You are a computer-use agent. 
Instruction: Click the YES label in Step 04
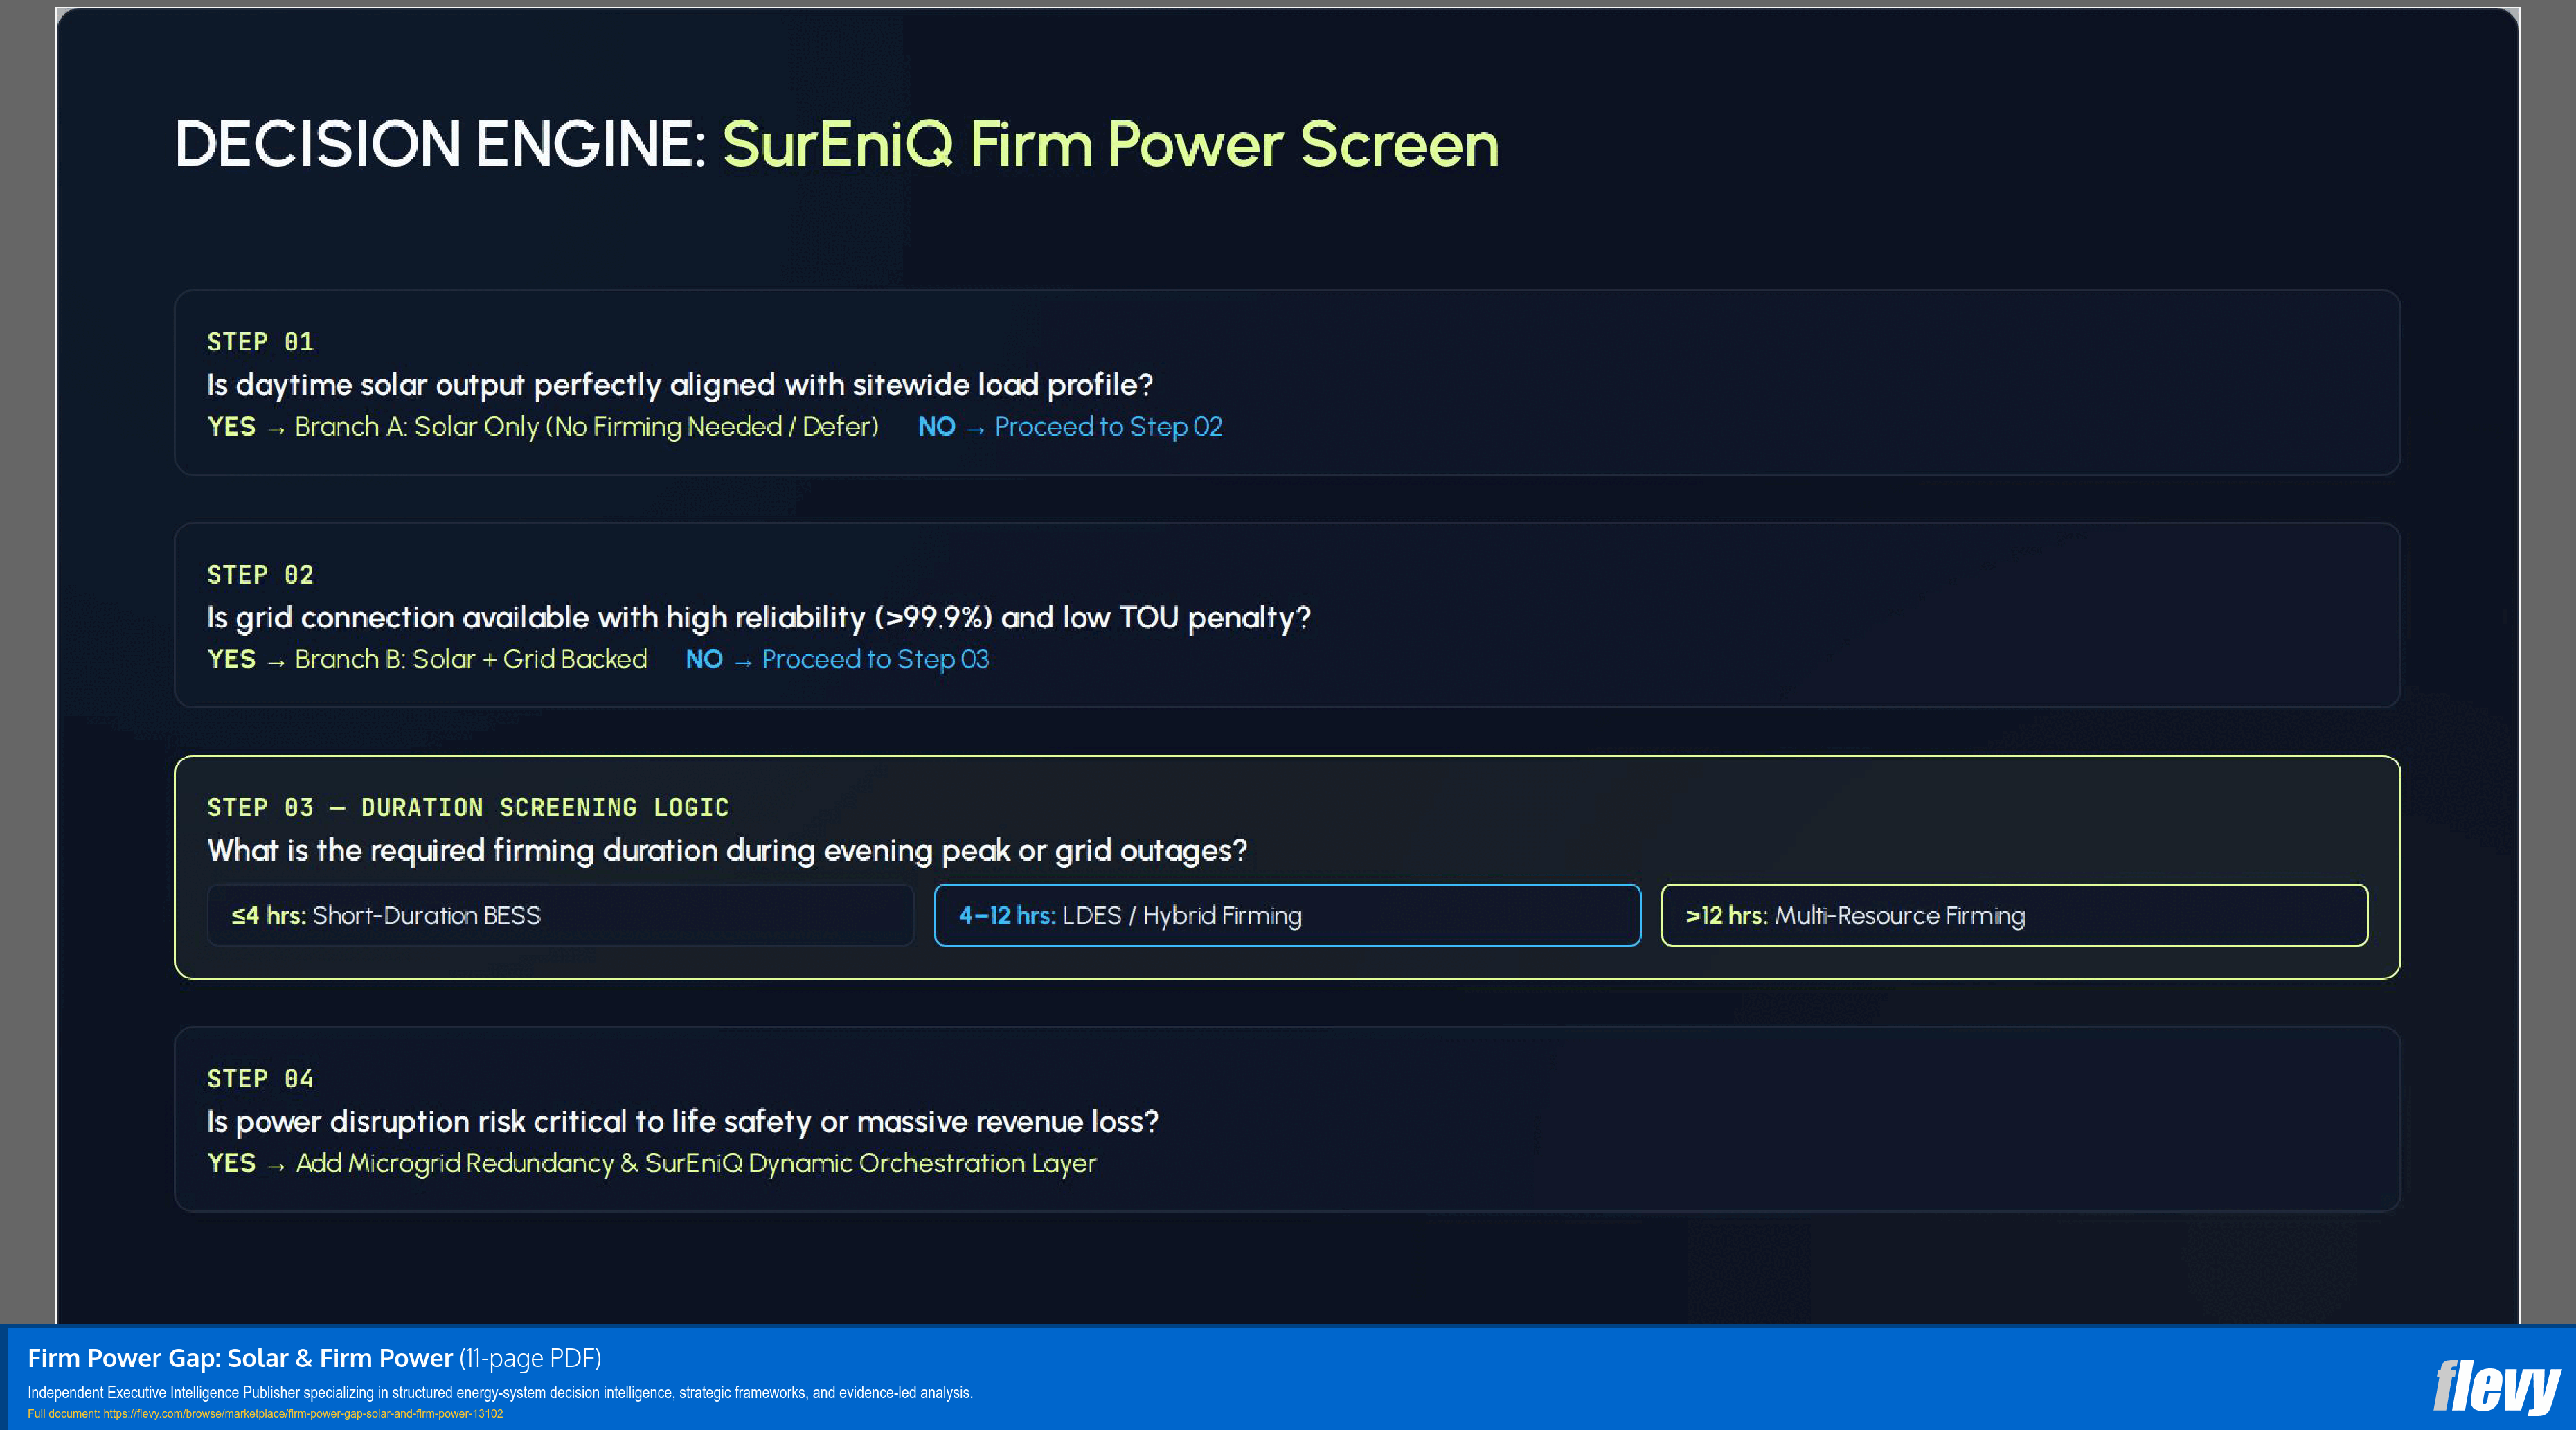231,1164
